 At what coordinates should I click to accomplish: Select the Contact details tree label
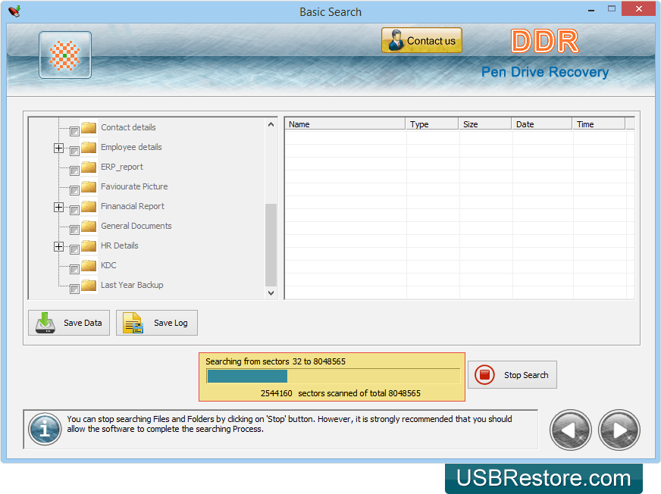tap(128, 127)
